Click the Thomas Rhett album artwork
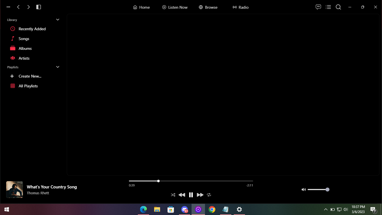The image size is (382, 215). (14, 189)
